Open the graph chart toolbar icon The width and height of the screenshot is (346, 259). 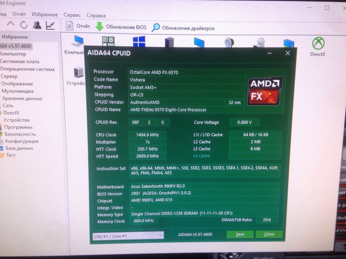tap(50, 25)
